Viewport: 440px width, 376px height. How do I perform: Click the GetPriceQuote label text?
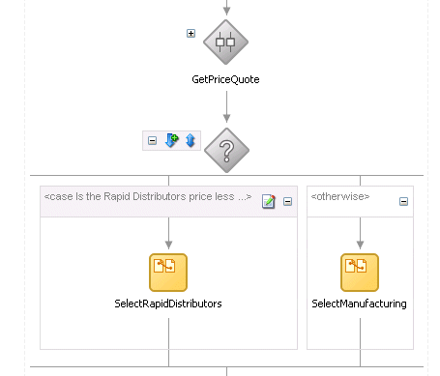coord(225,79)
